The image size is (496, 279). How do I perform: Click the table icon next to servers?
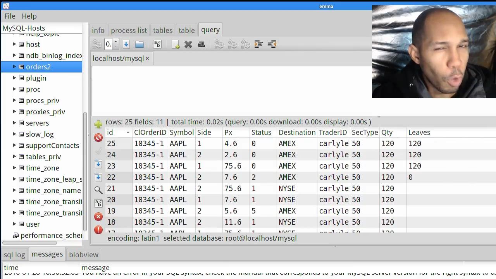pyautogui.click(x=21, y=123)
